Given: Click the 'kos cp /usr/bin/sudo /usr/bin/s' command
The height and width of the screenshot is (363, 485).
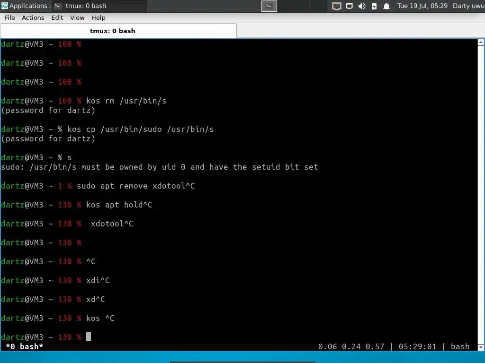Looking at the screenshot, I should (x=140, y=130).
